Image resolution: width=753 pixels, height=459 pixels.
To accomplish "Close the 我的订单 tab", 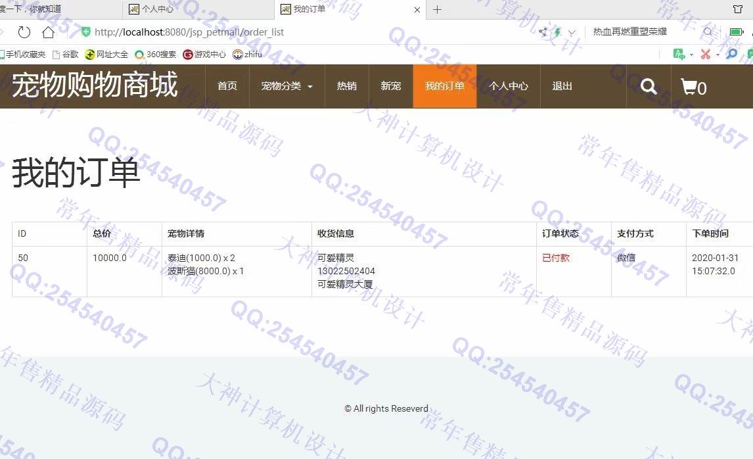I will (417, 10).
